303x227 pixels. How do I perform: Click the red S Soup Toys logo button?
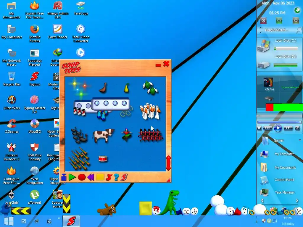tap(124, 177)
